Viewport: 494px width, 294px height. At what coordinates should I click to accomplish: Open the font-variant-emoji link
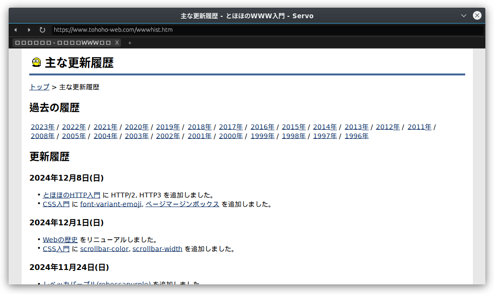111,204
